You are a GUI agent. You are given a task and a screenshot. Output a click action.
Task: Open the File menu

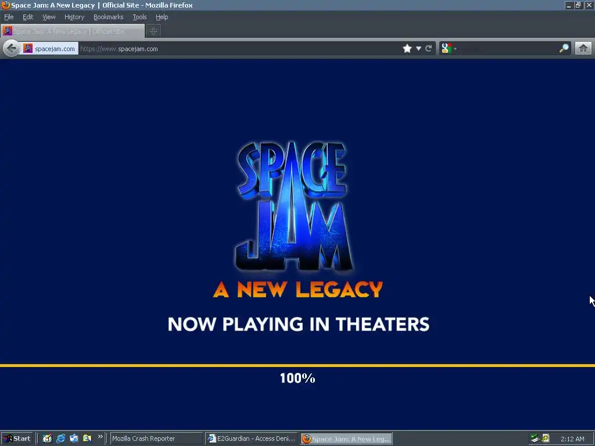point(9,17)
